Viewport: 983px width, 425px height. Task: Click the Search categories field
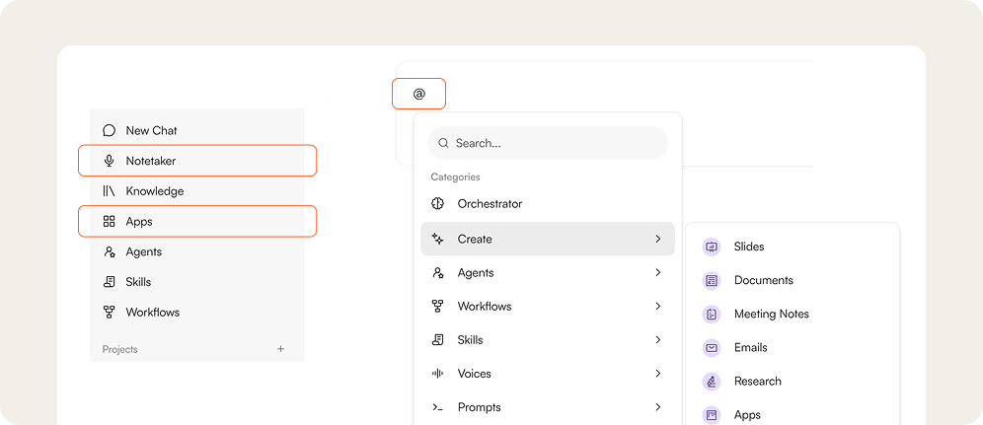pos(548,143)
